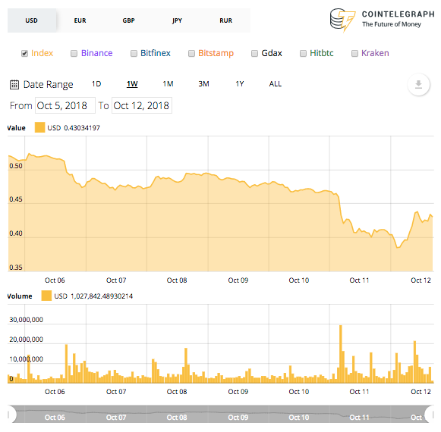441x432 pixels.
Task: Open the Date Range calendar icon
Action: coord(14,85)
